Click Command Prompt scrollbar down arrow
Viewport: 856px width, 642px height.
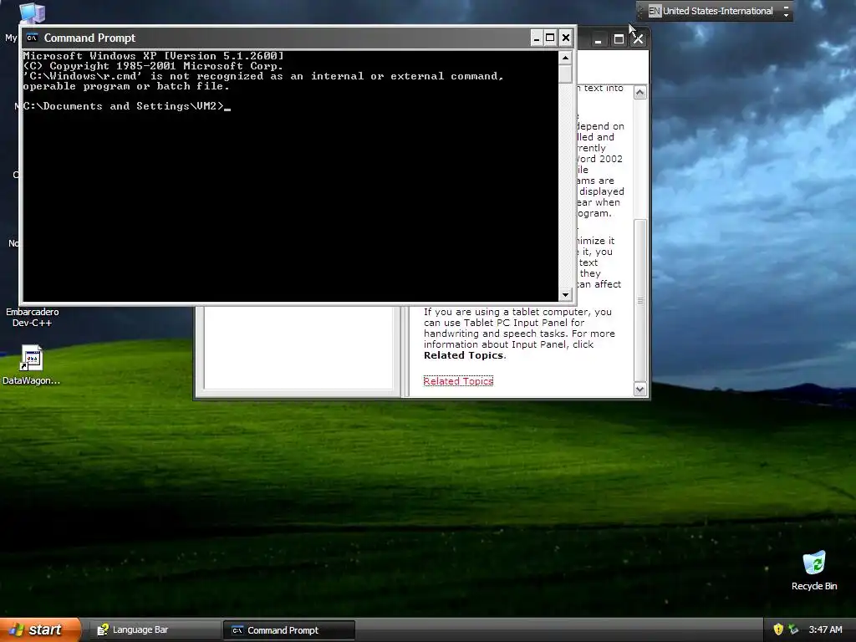565,295
